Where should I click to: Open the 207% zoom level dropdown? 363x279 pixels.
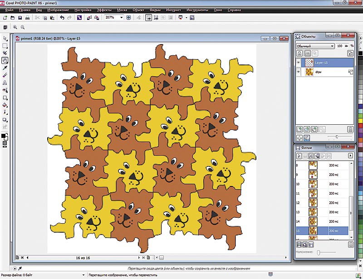[121, 18]
